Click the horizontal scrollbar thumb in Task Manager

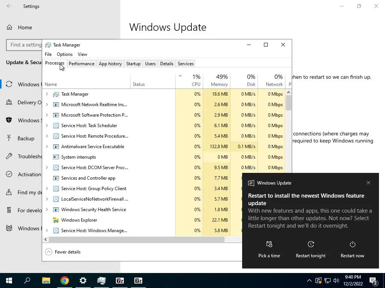pyautogui.click(x=136, y=240)
